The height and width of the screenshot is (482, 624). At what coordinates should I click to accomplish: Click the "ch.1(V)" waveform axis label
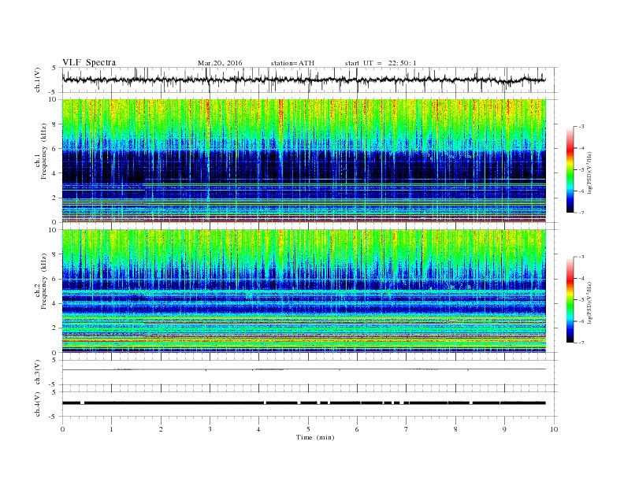coord(38,80)
